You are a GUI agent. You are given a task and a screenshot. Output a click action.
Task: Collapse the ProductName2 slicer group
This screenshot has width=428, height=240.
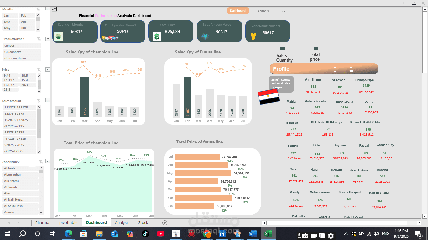[x=48, y=39]
